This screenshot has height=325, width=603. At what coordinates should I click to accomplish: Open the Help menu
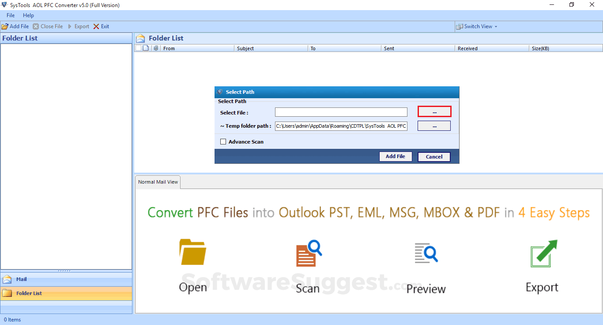(28, 15)
